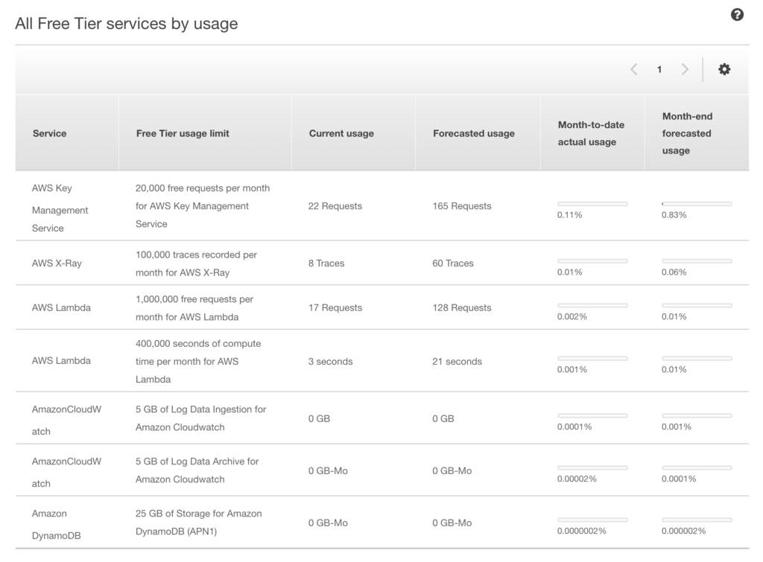The height and width of the screenshot is (562, 763).
Task: Select the AWS Key Management Service row
Action: click(x=60, y=208)
